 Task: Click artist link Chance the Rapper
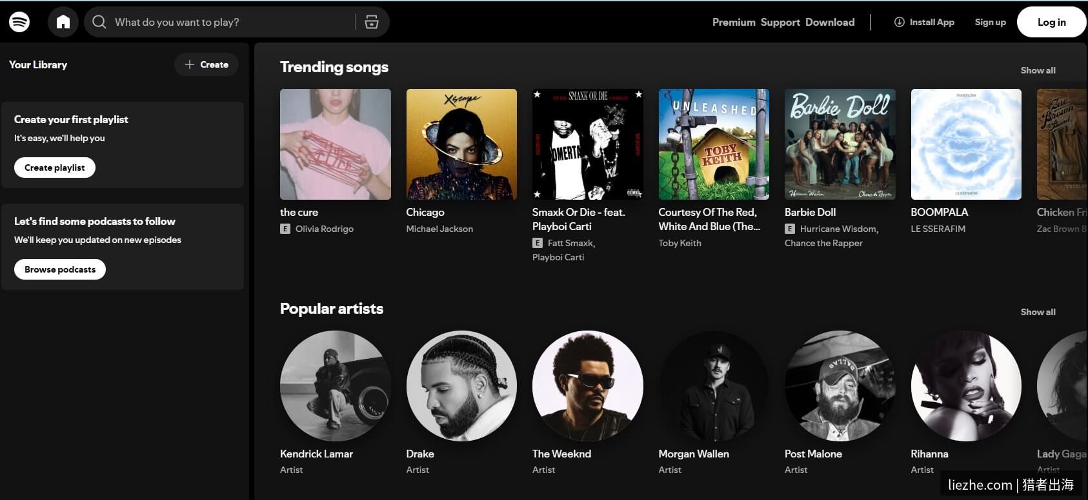[x=823, y=243]
